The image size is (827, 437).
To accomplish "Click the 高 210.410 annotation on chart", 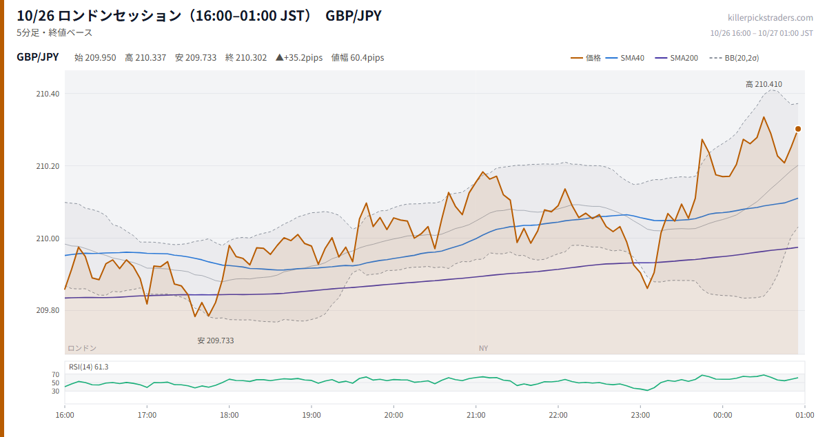I will [764, 84].
